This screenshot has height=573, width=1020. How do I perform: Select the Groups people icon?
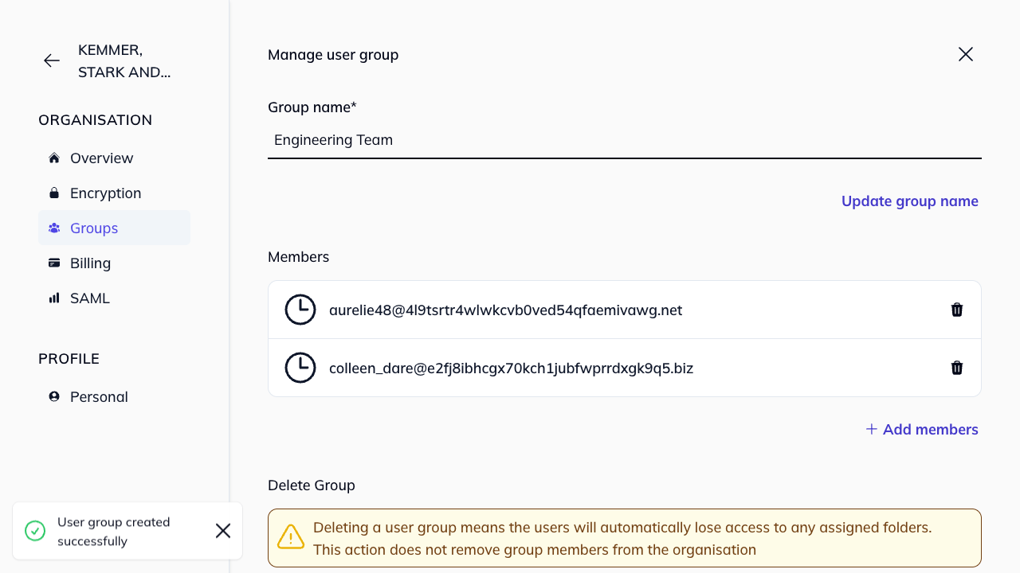(53, 227)
